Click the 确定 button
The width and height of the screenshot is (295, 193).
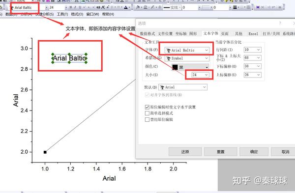click(x=254, y=152)
